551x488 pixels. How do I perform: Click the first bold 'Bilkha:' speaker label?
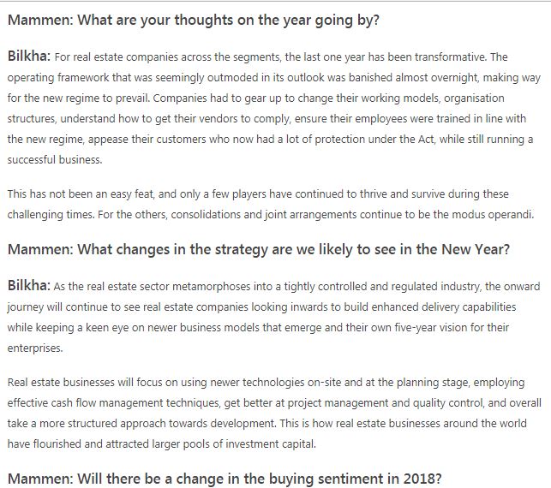(29, 57)
